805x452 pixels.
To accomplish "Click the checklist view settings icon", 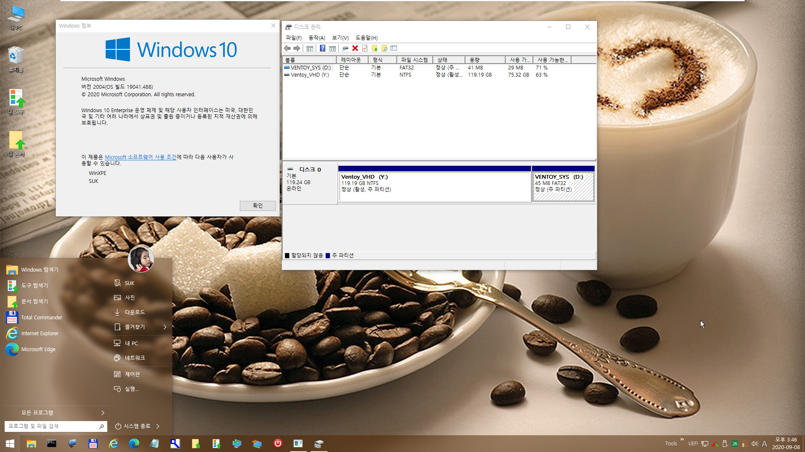I will [x=394, y=49].
